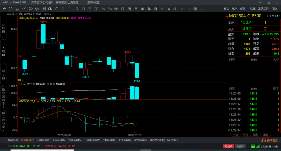The height and width of the screenshot is (151, 281).
Task: Click the refresh icon in toolbar
Action: pyautogui.click(x=11, y=9)
